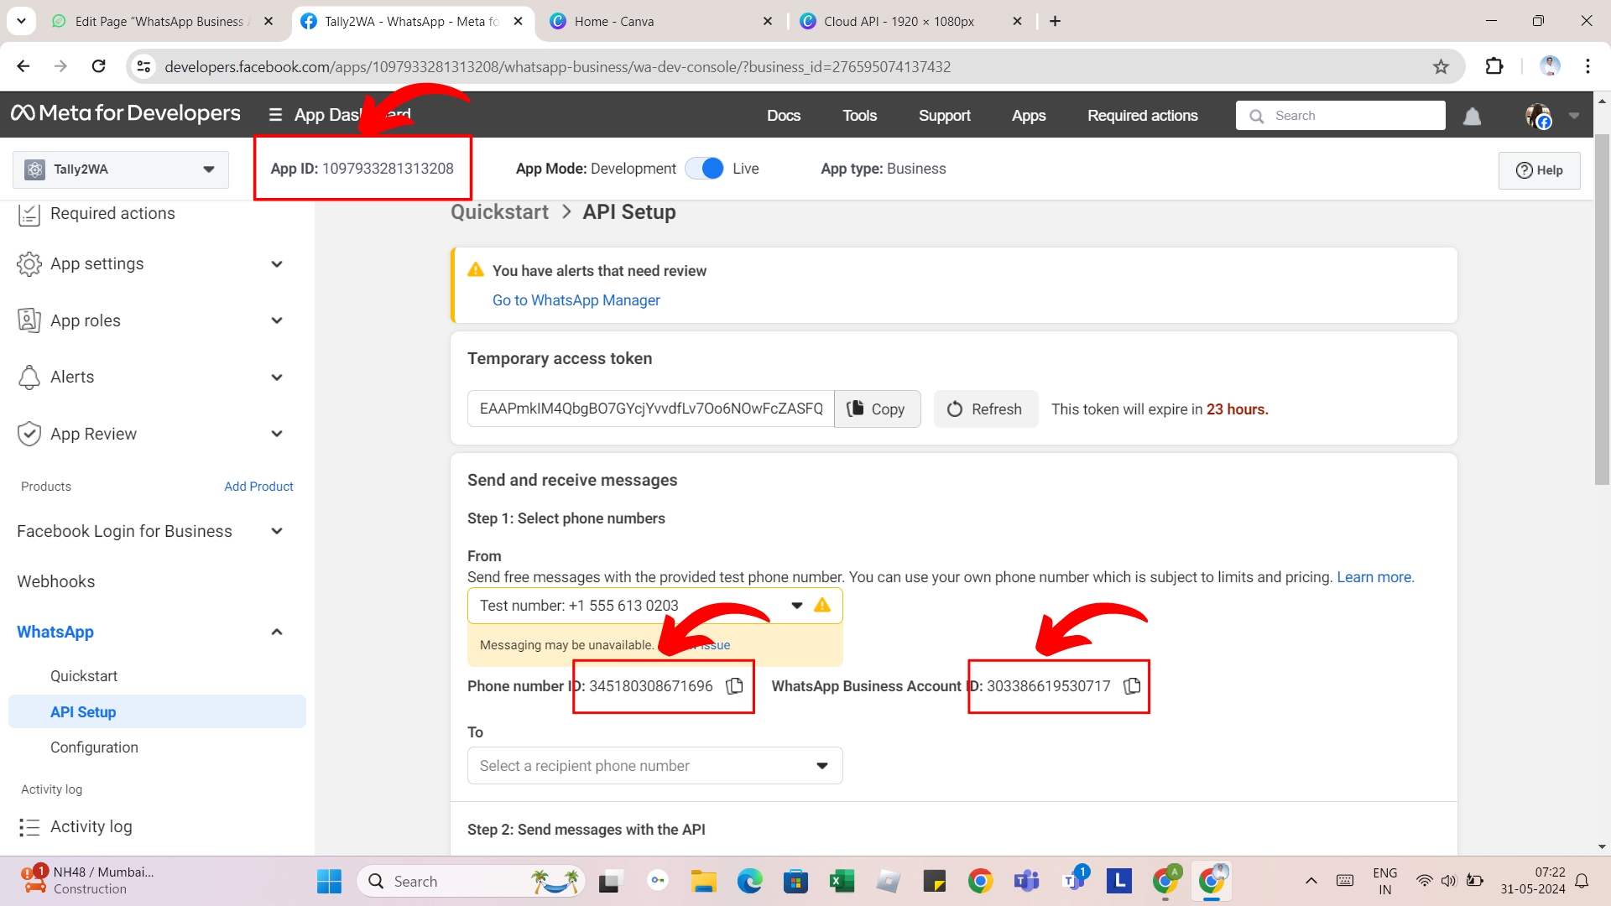This screenshot has width=1611, height=906.
Task: Launch Microsoft Edge from taskbar
Action: pyautogui.click(x=749, y=881)
